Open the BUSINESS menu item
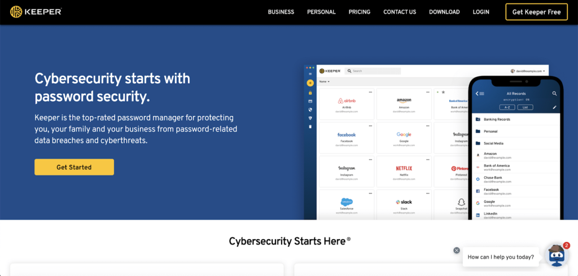 pos(281,12)
